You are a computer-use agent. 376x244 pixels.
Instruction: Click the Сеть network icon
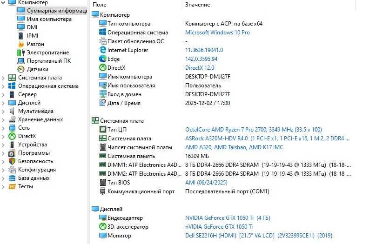pos(12,128)
